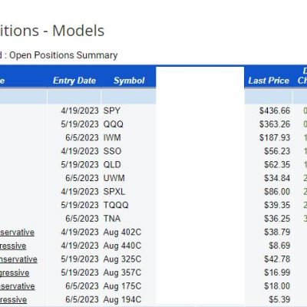Open the Aug 325C conservative link
This screenshot has height=307, width=307.
click(x=18, y=259)
